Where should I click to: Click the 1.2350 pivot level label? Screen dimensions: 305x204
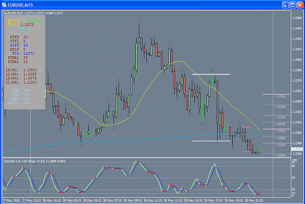(x=280, y=96)
